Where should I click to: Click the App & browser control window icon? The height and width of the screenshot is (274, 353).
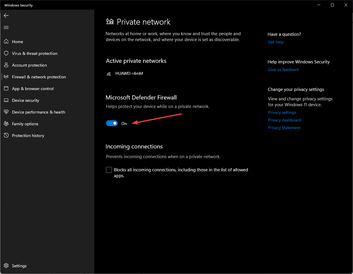(6, 89)
